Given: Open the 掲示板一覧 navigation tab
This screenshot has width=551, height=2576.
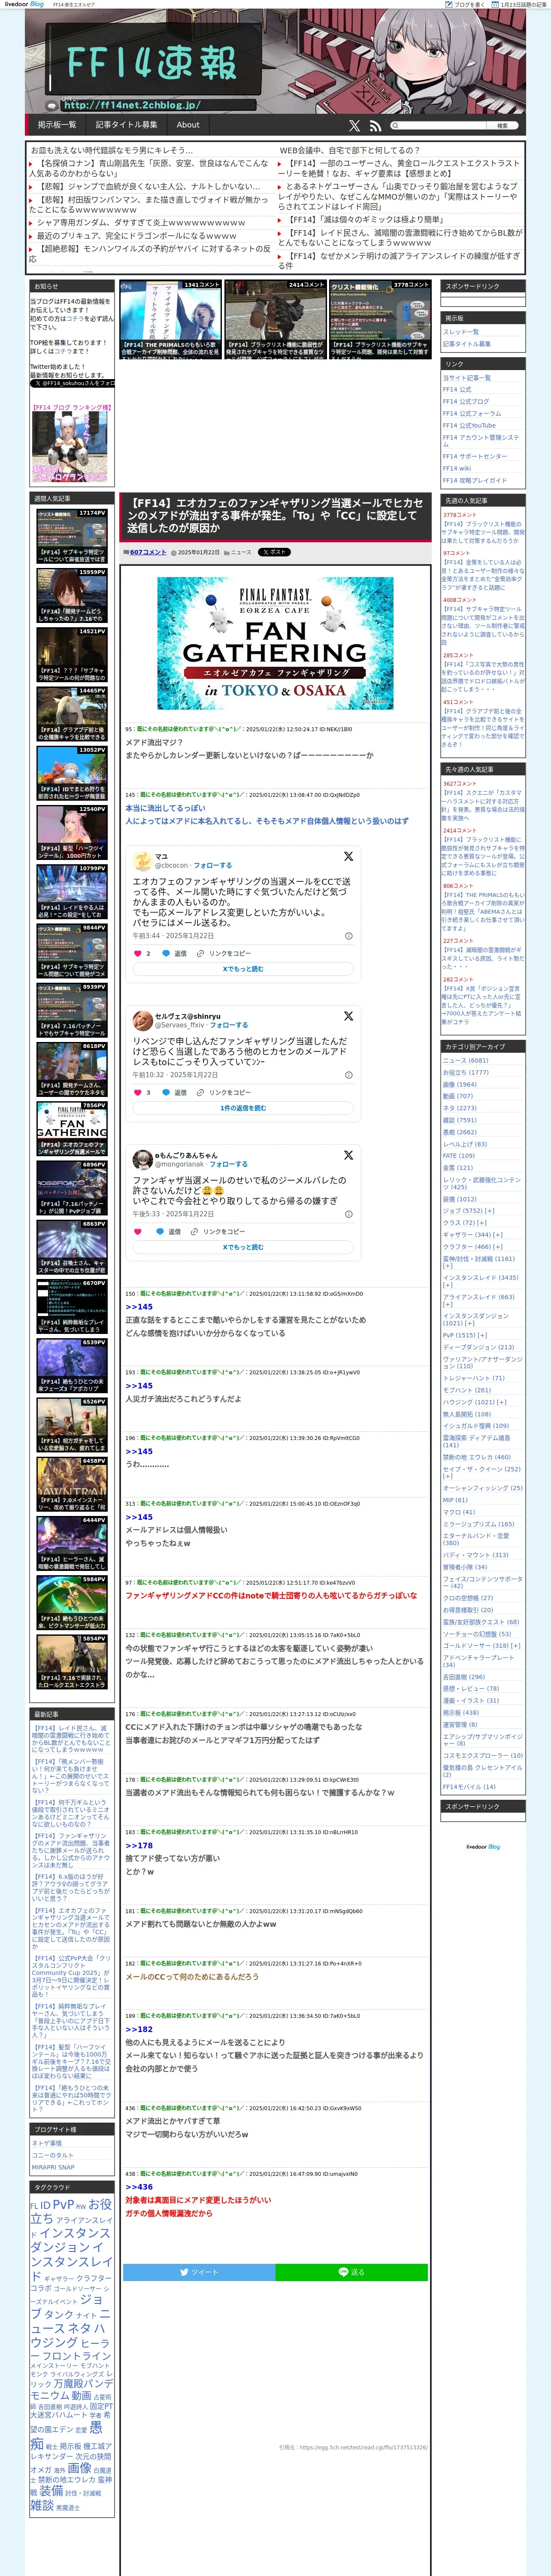Looking at the screenshot, I should (x=57, y=125).
